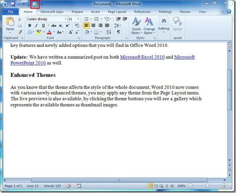Click the Excel spreadsheet icon in quick access toolbar

tap(35, 5)
